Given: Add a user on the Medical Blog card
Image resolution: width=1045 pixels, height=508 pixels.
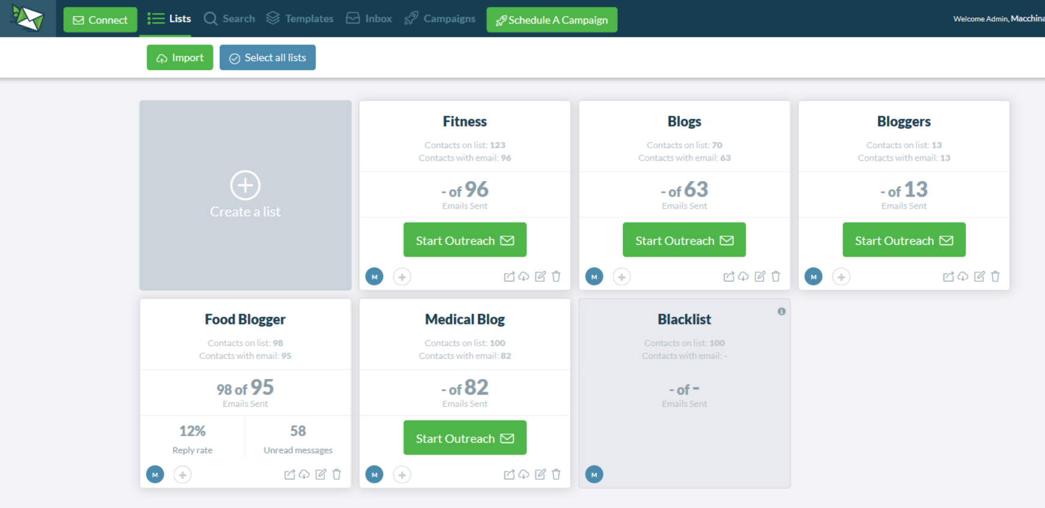Looking at the screenshot, I should click(x=402, y=474).
